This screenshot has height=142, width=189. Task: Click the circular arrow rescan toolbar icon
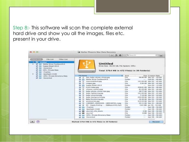pos(116,55)
